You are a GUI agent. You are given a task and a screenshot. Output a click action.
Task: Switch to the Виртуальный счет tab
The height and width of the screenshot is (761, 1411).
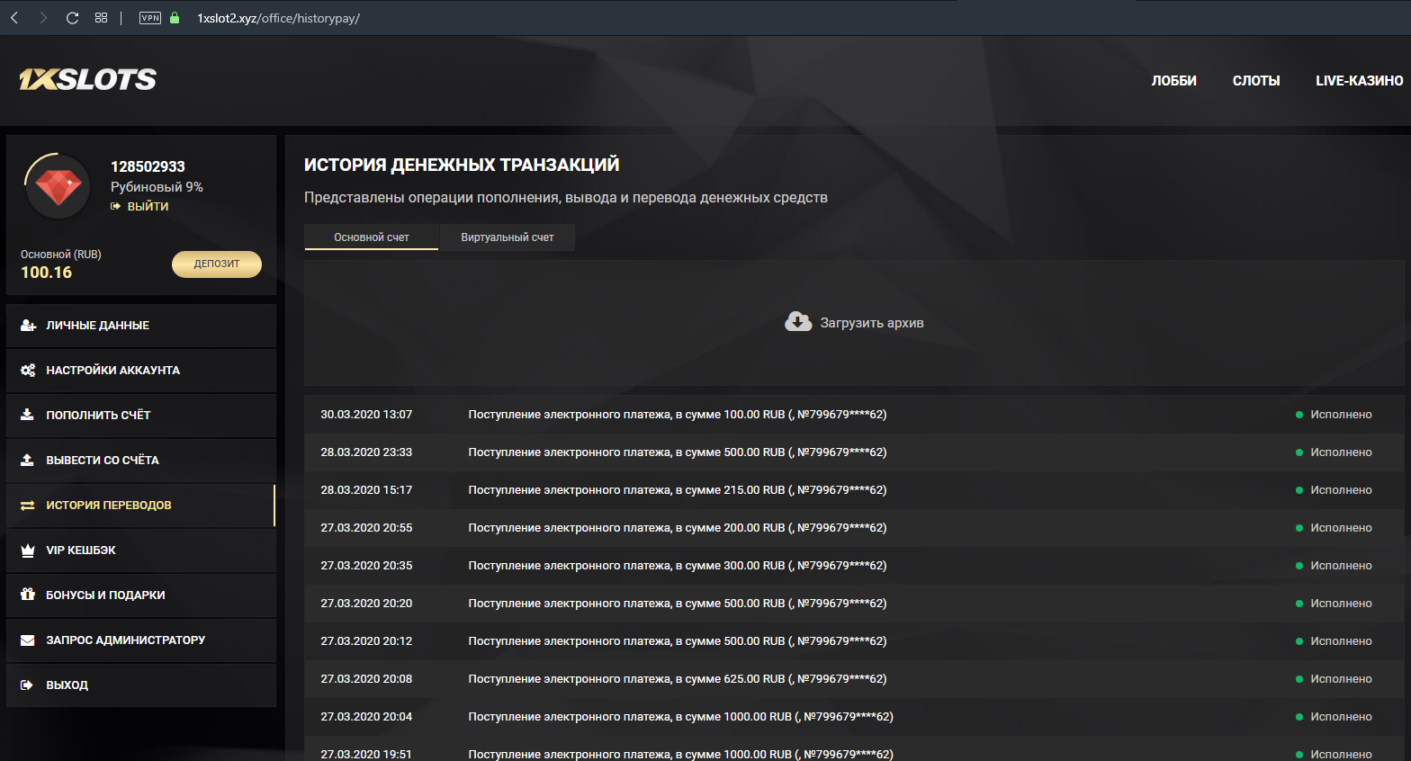pos(507,237)
